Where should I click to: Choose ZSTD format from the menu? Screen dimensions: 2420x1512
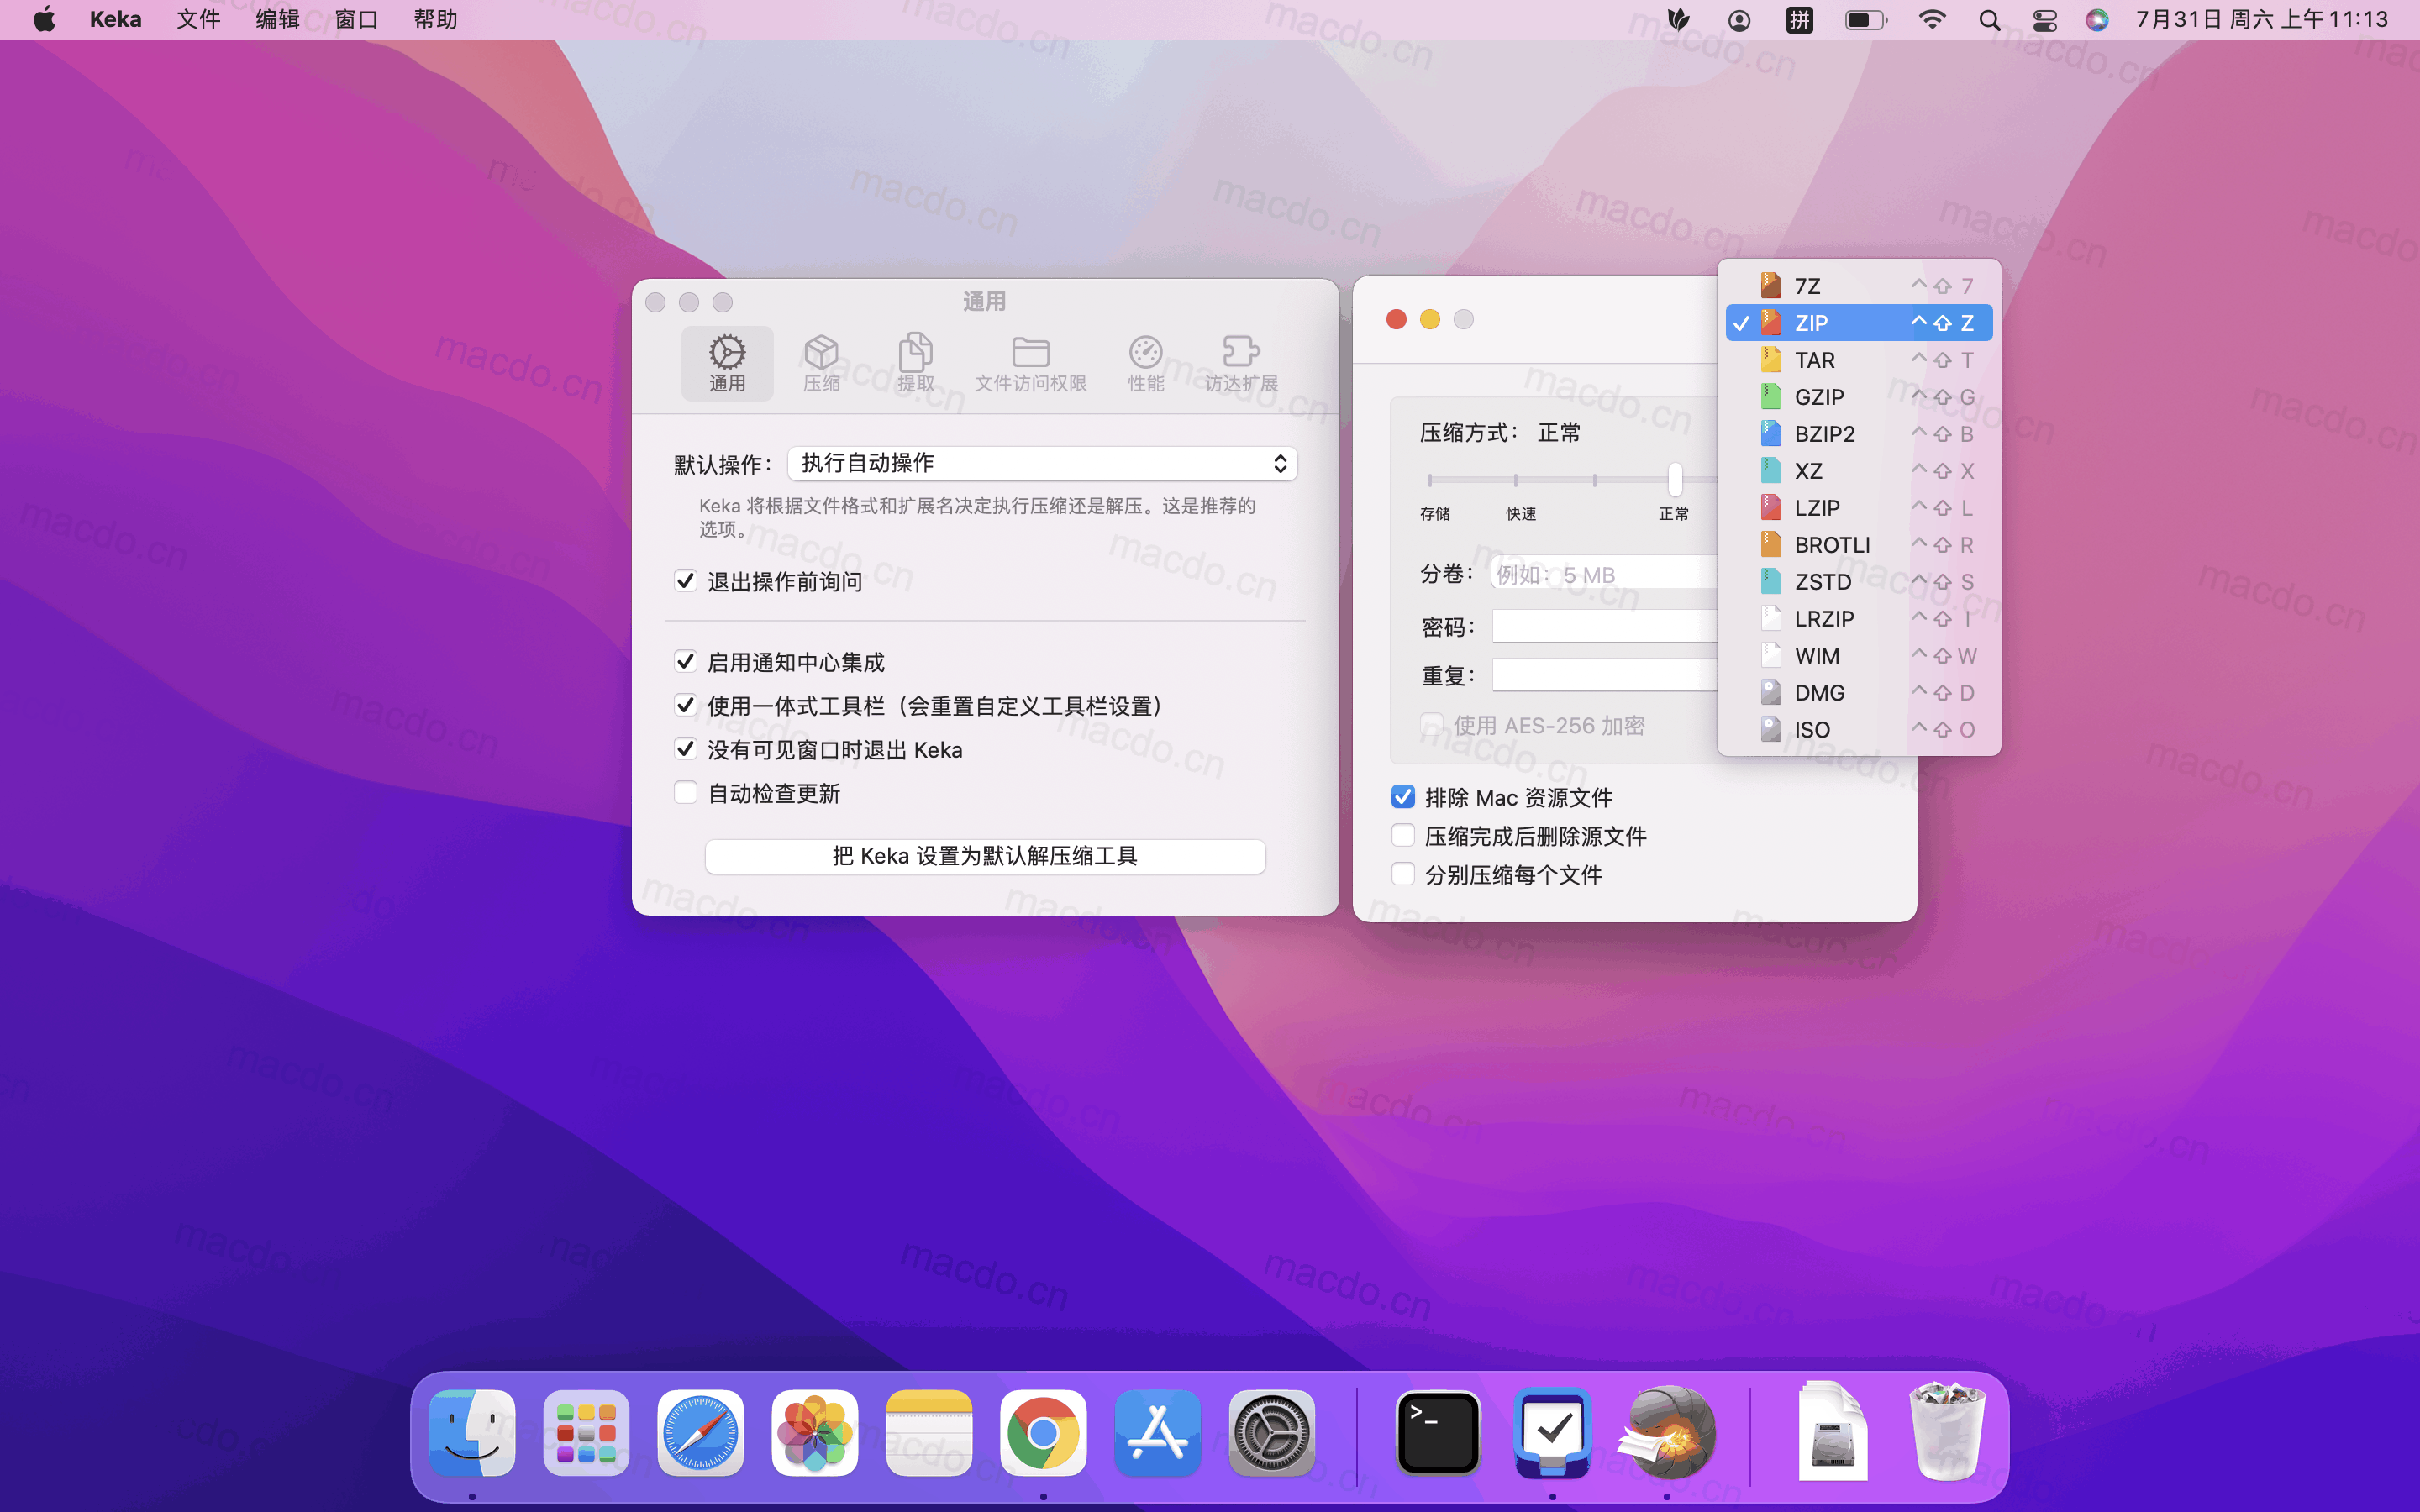click(x=1859, y=582)
